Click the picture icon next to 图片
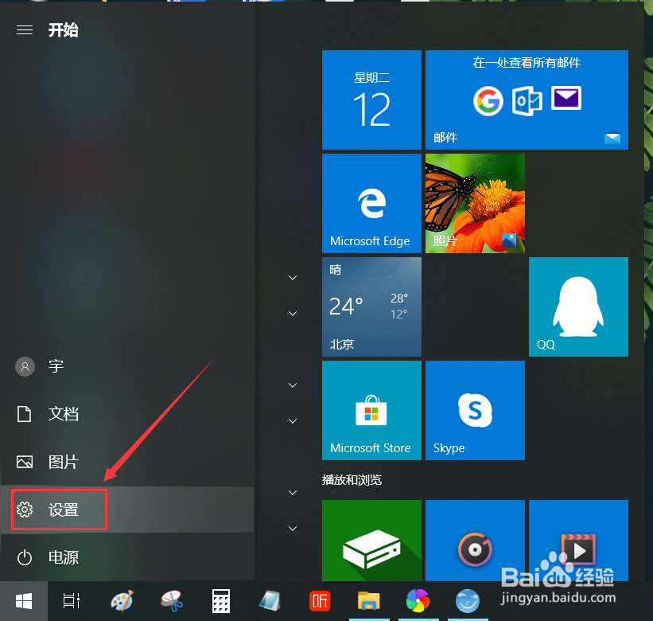The width and height of the screenshot is (653, 621). coord(25,462)
